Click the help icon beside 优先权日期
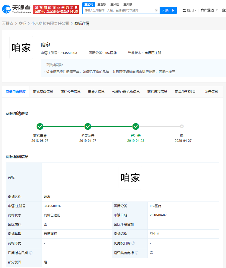This screenshot has height=268, width=226. click(x=133, y=243)
